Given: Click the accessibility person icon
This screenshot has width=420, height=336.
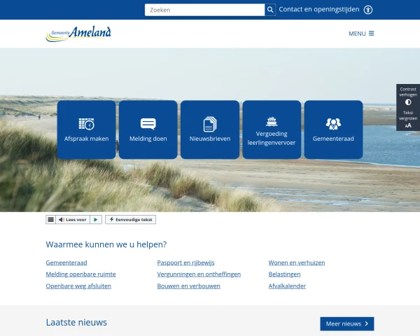Looking at the screenshot, I should pyautogui.click(x=368, y=10).
